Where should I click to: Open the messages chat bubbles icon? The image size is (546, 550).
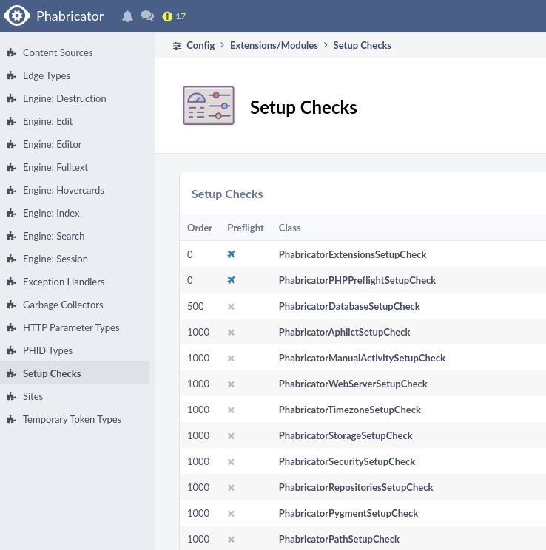147,16
